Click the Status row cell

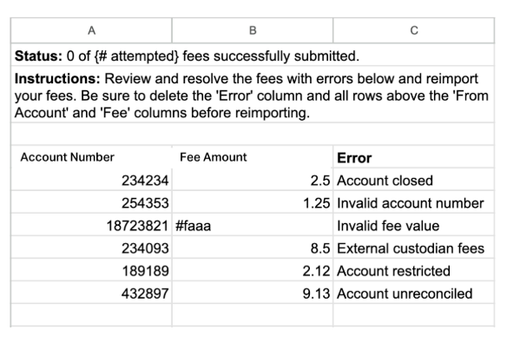[253, 55]
